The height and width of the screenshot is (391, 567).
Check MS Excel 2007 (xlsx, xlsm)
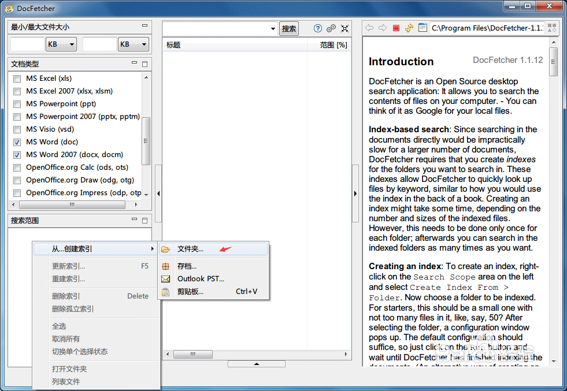pos(17,91)
